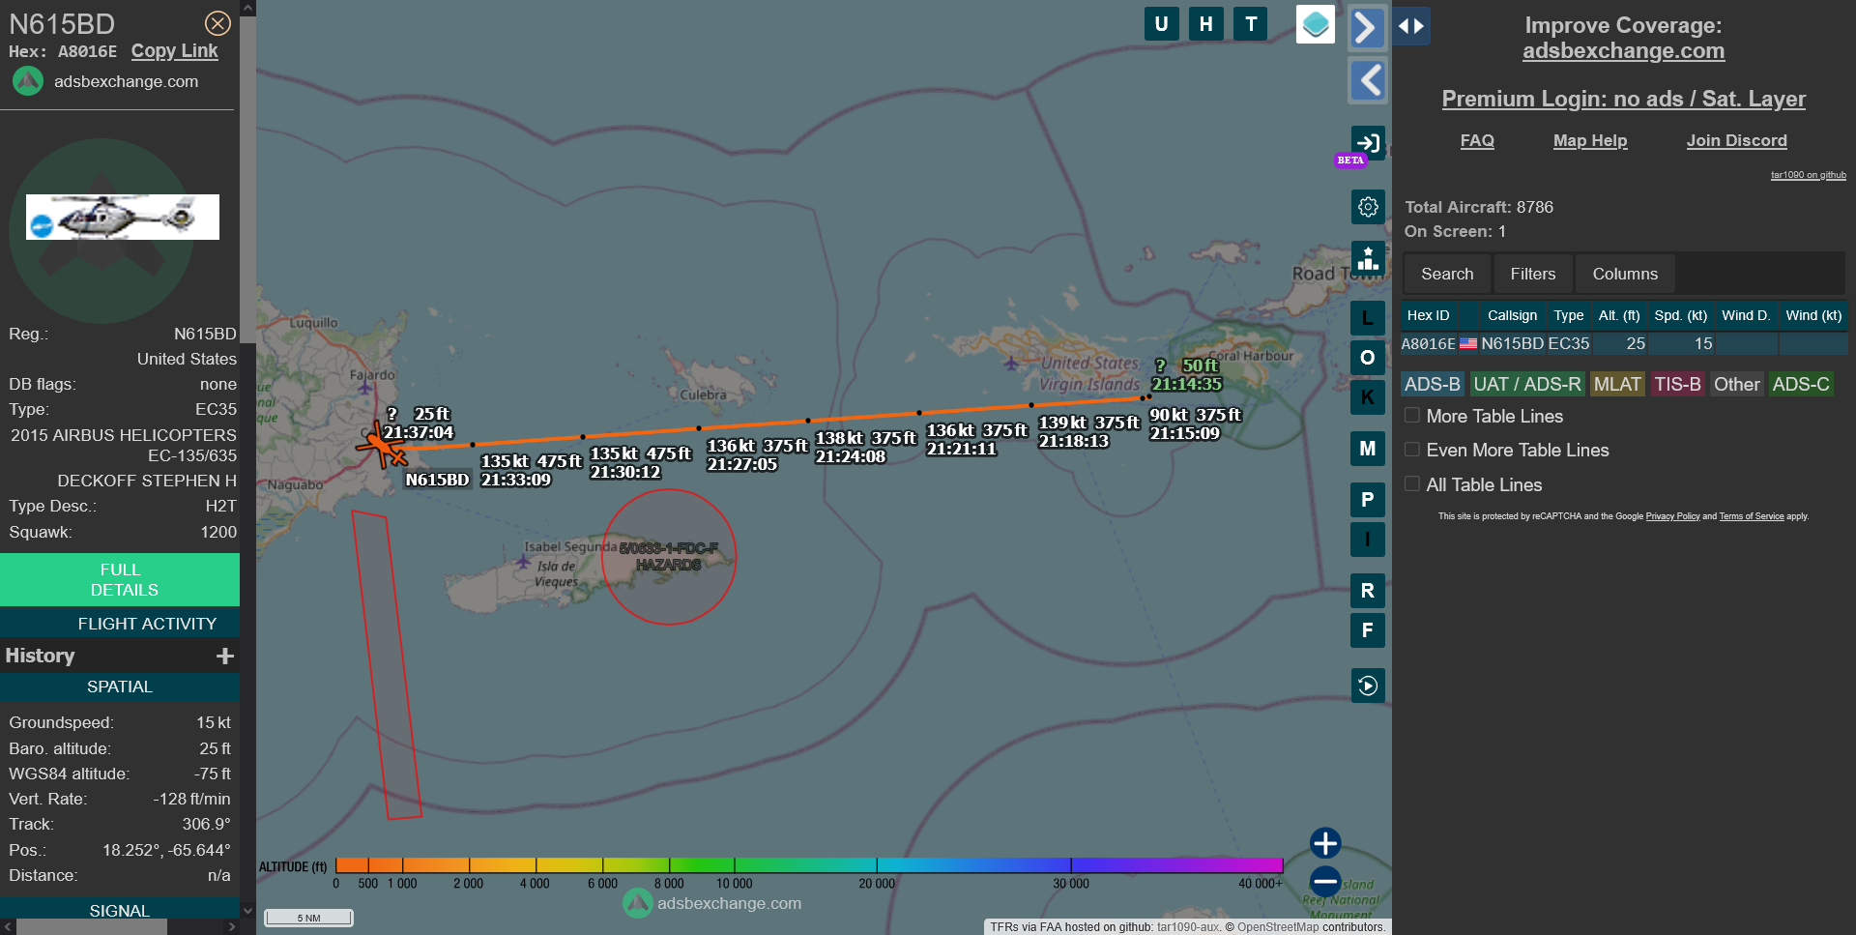
Task: Open the Columns tab
Action: pos(1624,275)
